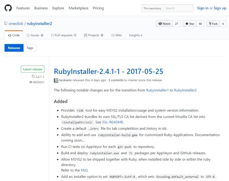
Task: Open the RubyInstaller2 link
Action: pos(185,90)
